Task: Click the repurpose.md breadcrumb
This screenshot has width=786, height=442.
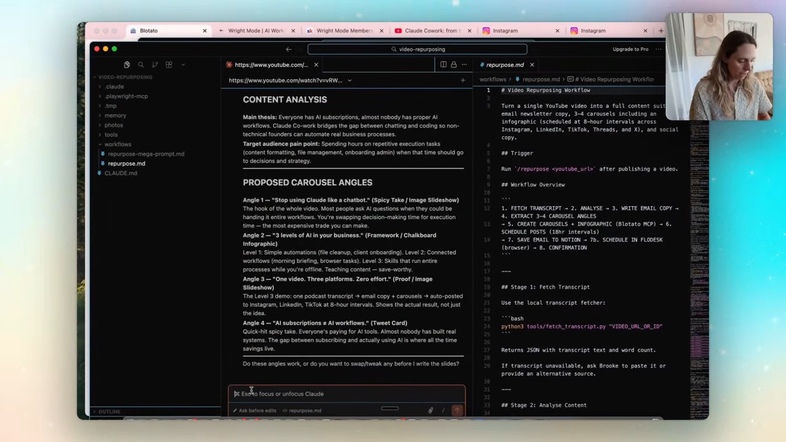Action: (537, 79)
